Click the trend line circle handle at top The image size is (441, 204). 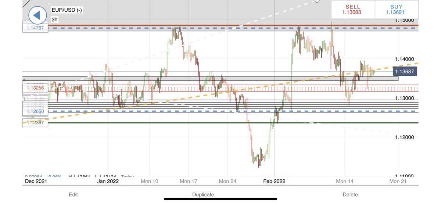tap(318, 1)
